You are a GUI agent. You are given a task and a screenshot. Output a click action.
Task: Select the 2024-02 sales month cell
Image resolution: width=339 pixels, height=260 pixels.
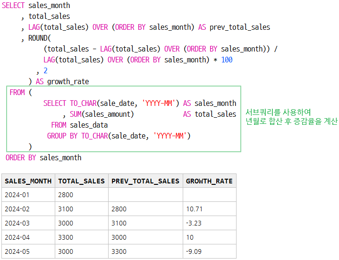pyautogui.click(x=28, y=209)
